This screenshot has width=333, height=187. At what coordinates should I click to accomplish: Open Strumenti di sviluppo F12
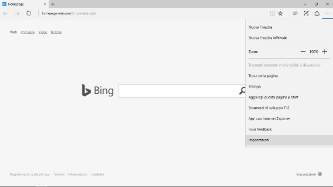(289, 108)
